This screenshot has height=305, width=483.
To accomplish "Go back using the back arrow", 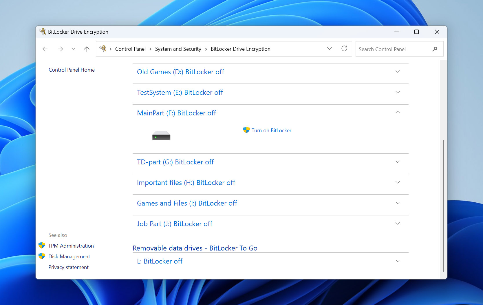I will click(45, 49).
